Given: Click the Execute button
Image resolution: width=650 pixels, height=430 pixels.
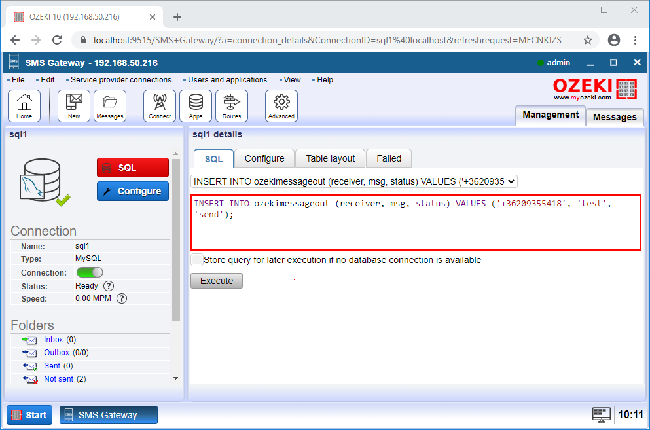Looking at the screenshot, I should click(217, 281).
